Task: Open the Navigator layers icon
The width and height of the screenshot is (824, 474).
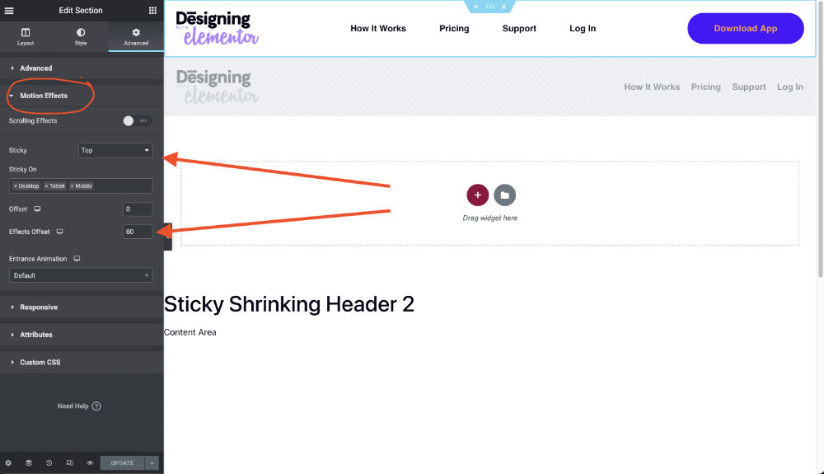Action: click(28, 463)
